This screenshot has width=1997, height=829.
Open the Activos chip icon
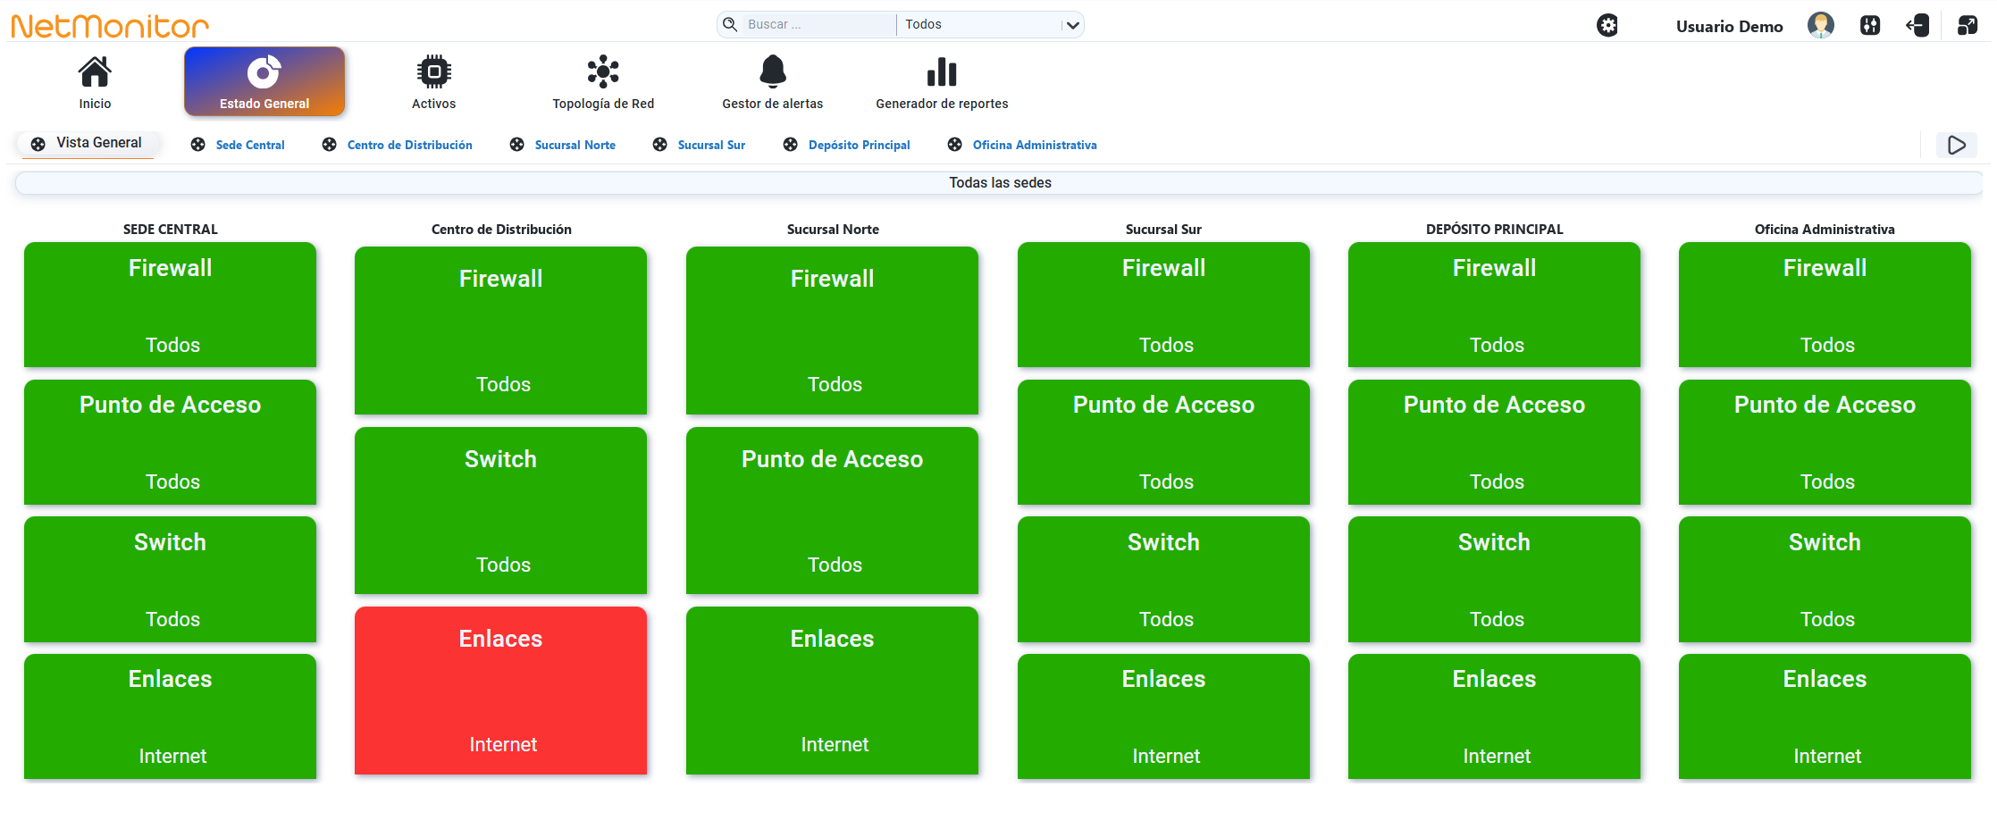[x=433, y=71]
